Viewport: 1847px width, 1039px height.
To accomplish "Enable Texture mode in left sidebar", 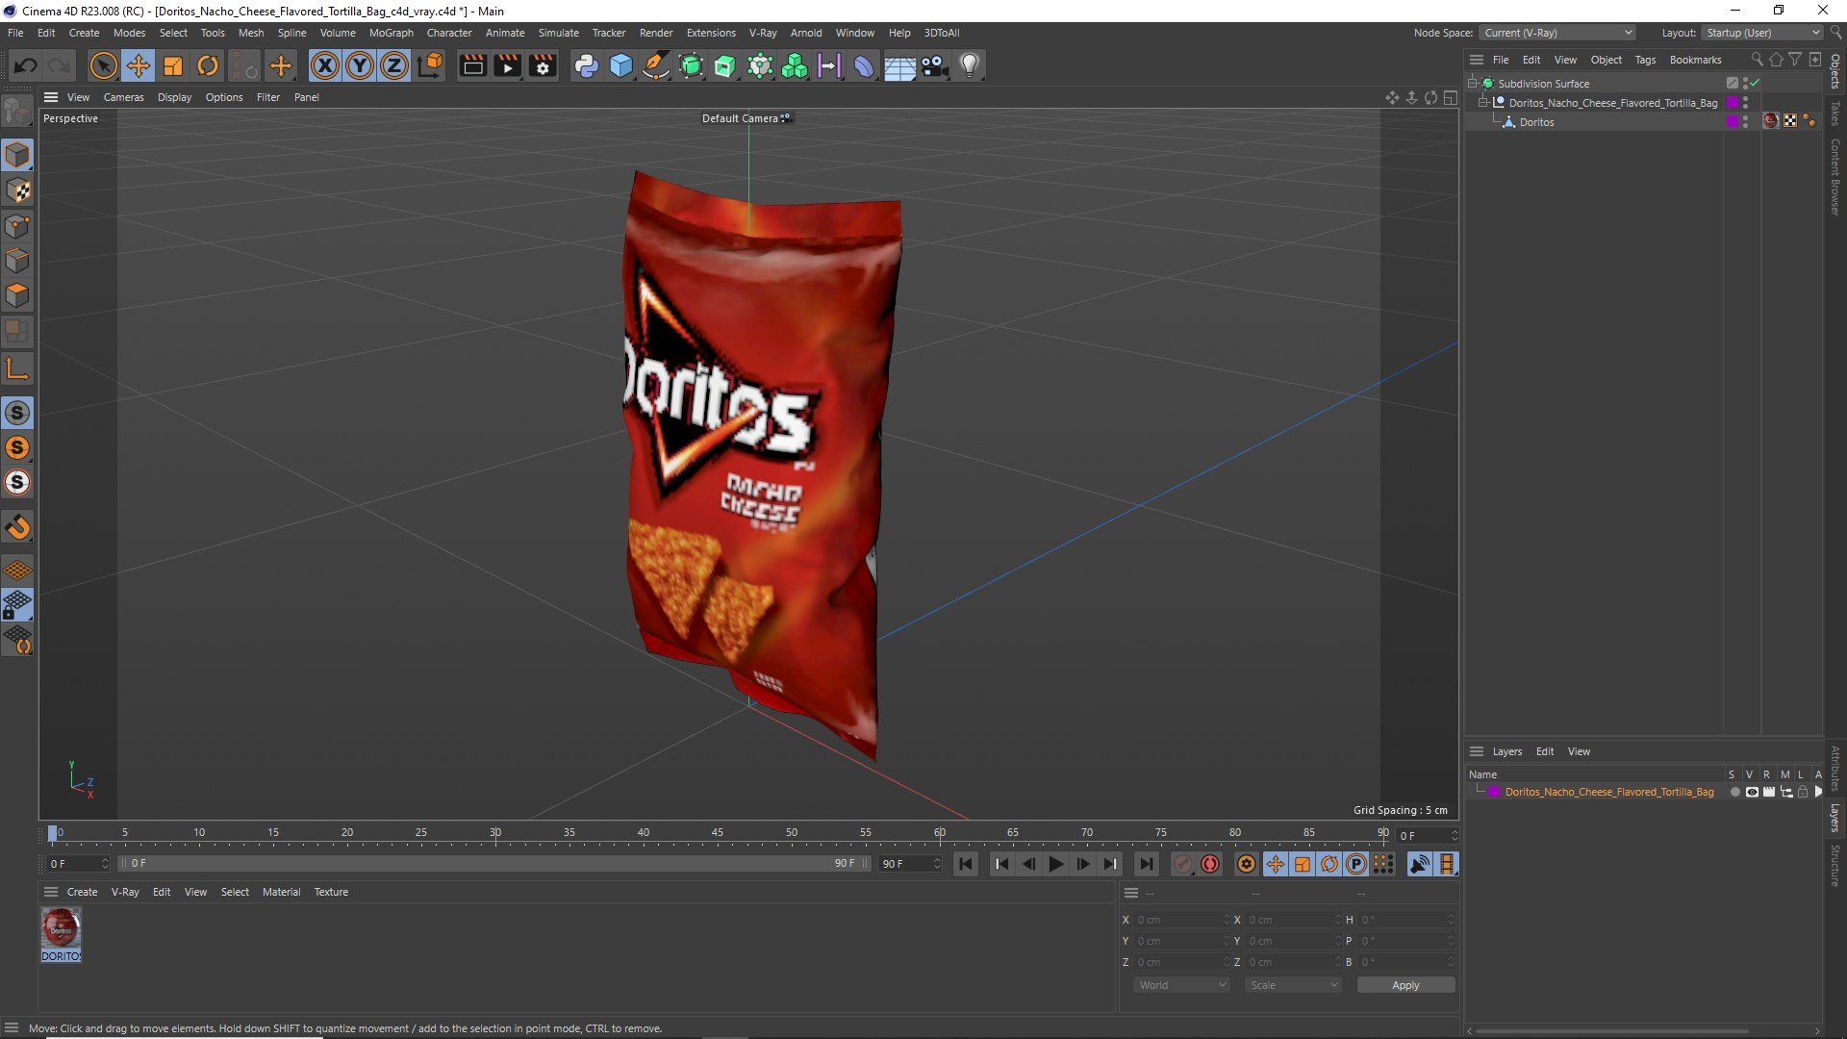I will [17, 190].
